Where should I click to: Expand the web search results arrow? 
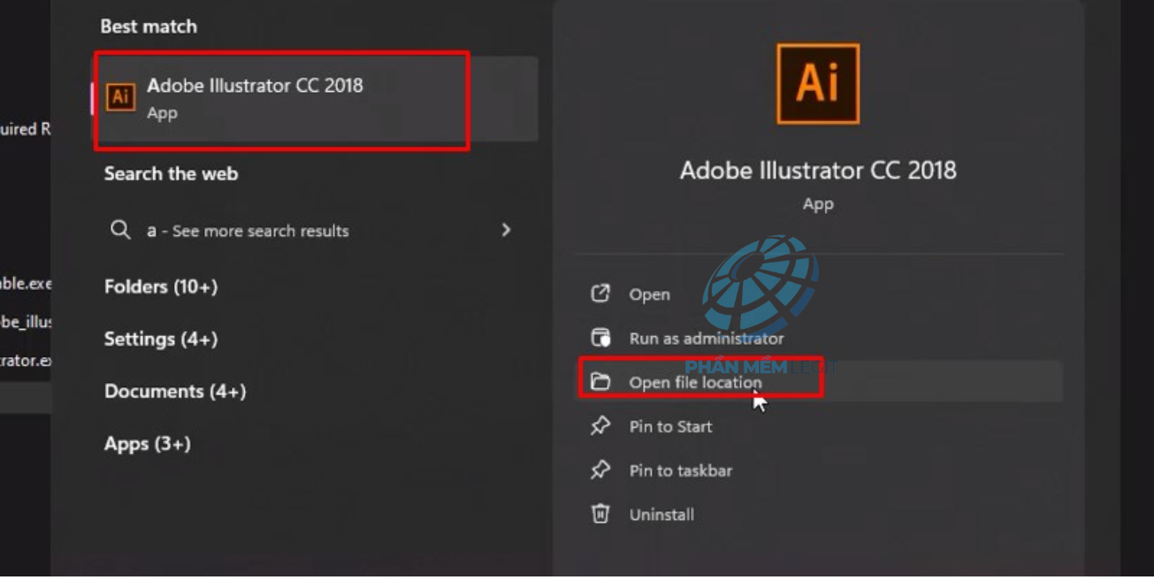[x=506, y=230]
